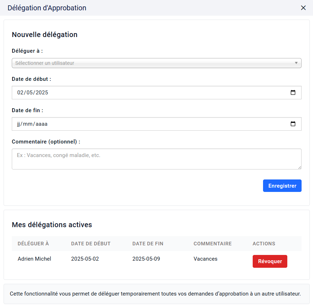The width and height of the screenshot is (313, 308).
Task: Focus the Commentaire optional text area
Action: coord(156,159)
